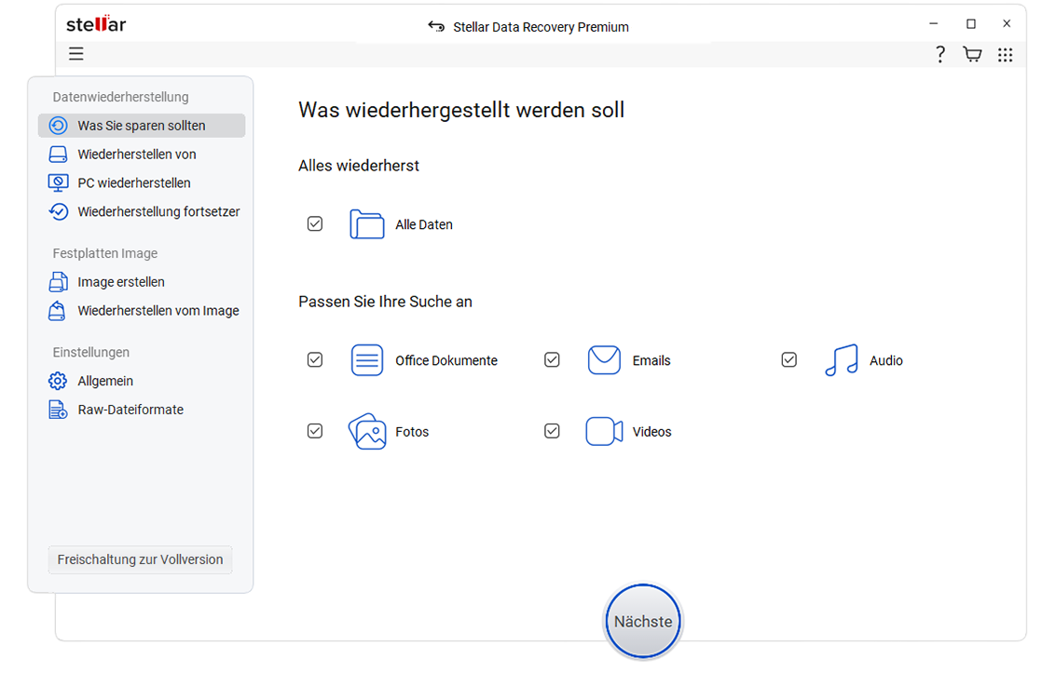Screen dimensions: 1042x673
Task: Click the Fotos photo stack icon
Action: pos(367,431)
